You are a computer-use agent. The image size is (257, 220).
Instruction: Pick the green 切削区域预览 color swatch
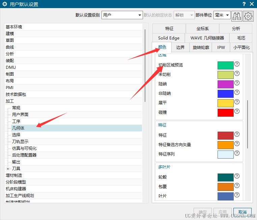(x=226, y=65)
